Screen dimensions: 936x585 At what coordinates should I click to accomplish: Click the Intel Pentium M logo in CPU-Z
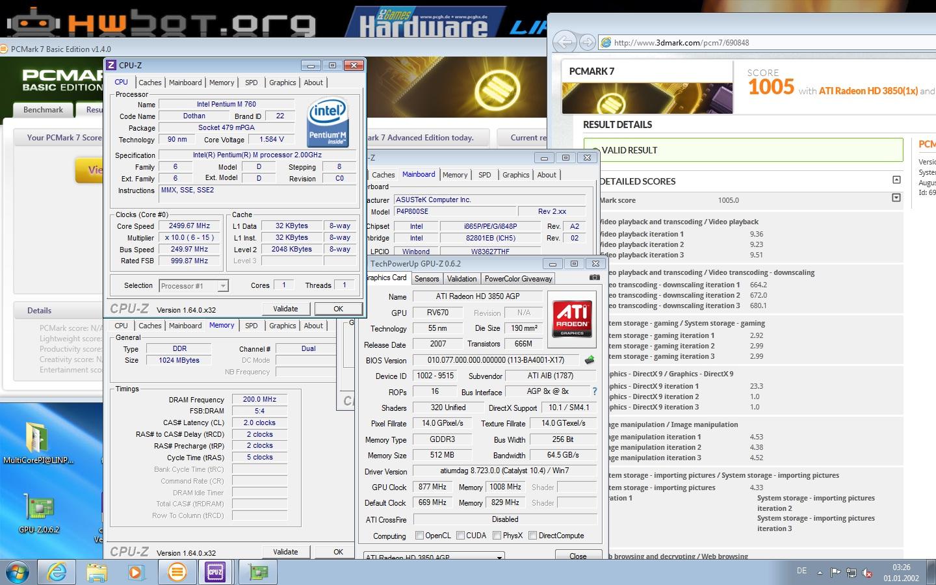pyautogui.click(x=328, y=122)
